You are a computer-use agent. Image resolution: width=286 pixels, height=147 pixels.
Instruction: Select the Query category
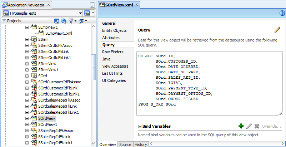pos(109,45)
